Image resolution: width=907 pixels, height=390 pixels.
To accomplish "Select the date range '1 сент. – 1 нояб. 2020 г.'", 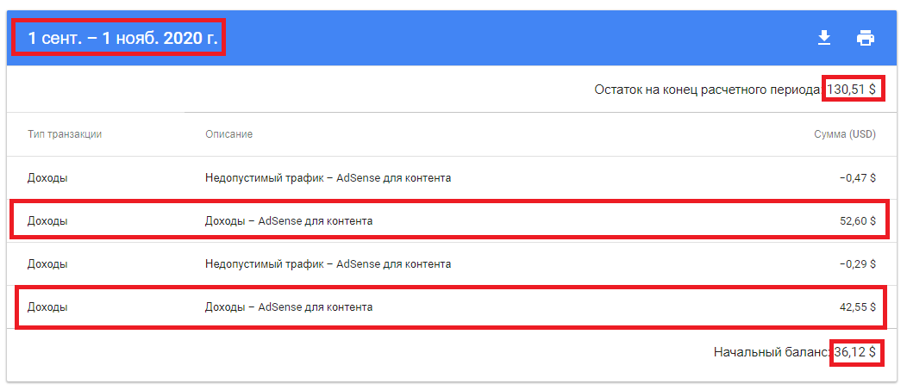I will (x=122, y=39).
